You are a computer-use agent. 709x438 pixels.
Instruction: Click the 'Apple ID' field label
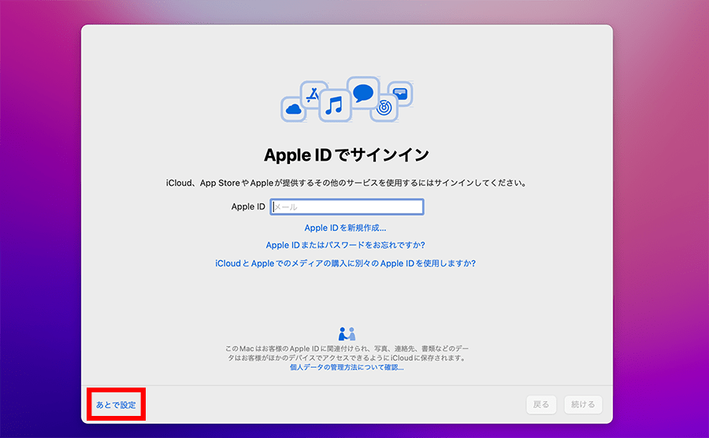coord(248,206)
